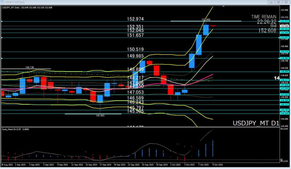The image size is (291, 169).
Task: Click the 28 Aug 2025 date on time axis
Action: pyautogui.click(x=7, y=164)
